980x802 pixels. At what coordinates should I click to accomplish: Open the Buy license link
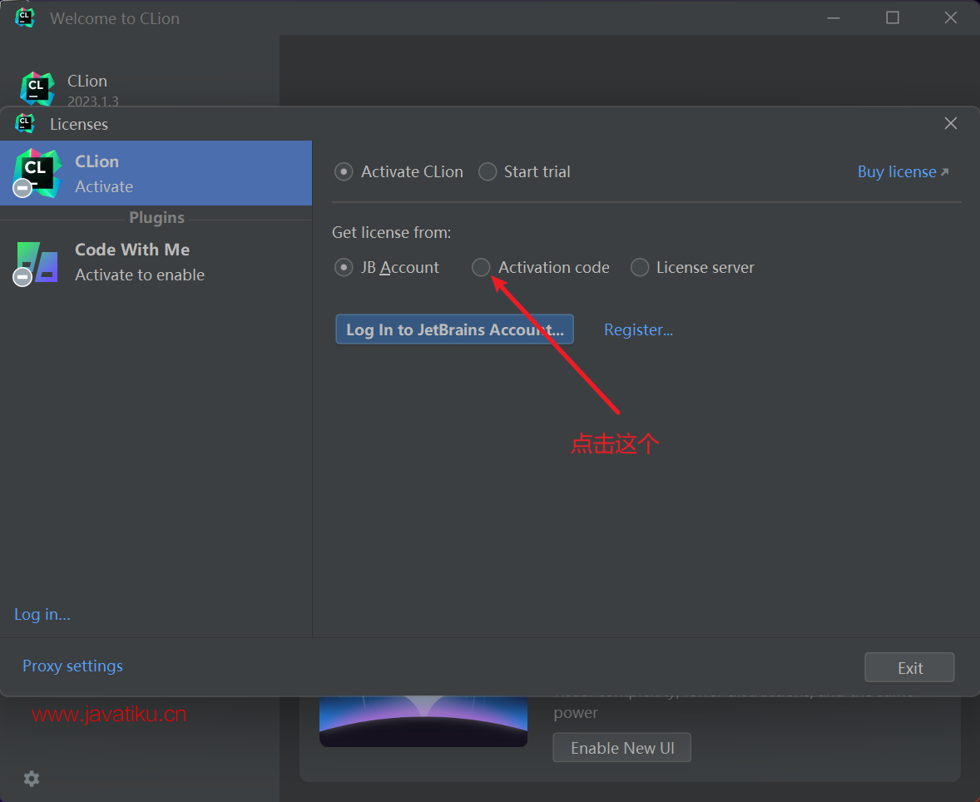point(903,172)
